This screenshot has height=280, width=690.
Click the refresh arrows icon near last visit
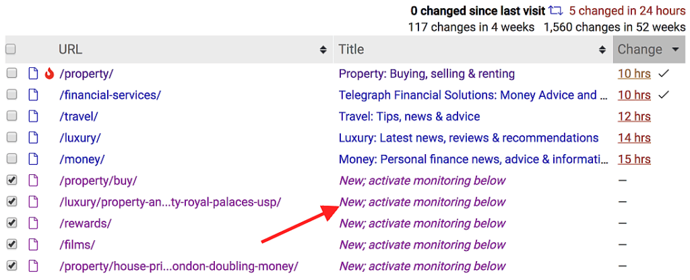(556, 11)
